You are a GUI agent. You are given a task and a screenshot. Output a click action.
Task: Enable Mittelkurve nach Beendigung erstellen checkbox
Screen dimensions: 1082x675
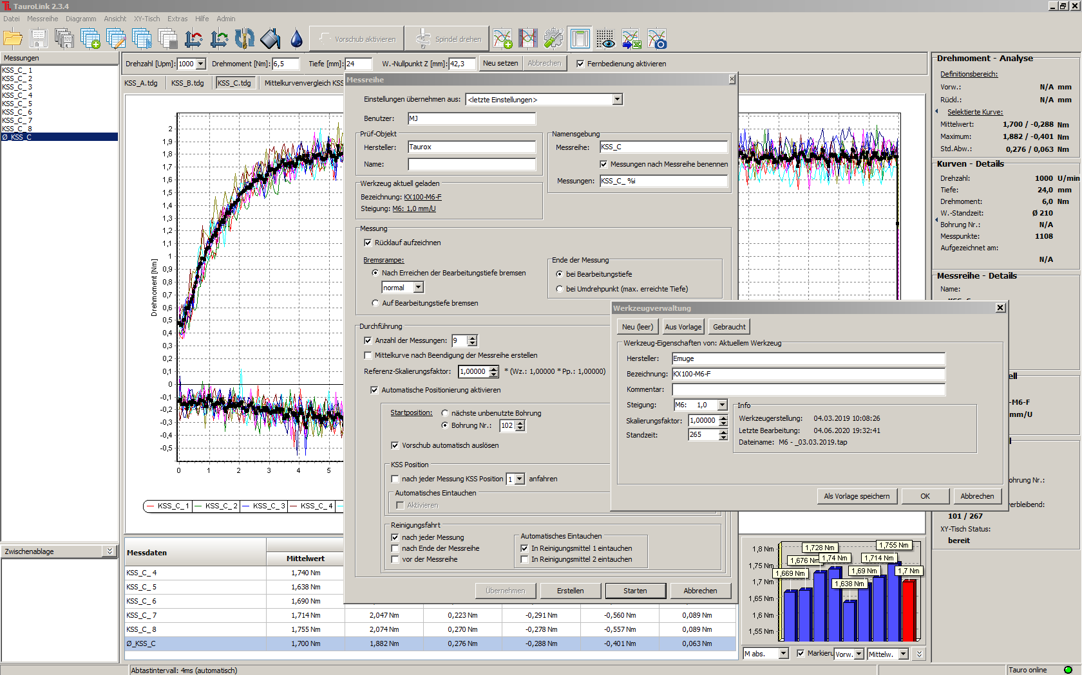pos(368,355)
